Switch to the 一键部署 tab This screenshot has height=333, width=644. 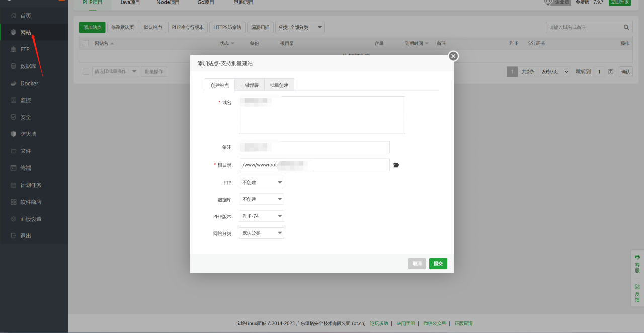[249, 85]
